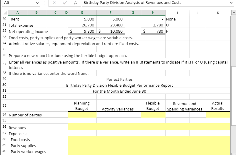Click the 'Expenses:' label
Image resolution: width=236 pixels, height=155 pixels.
coord(17,134)
